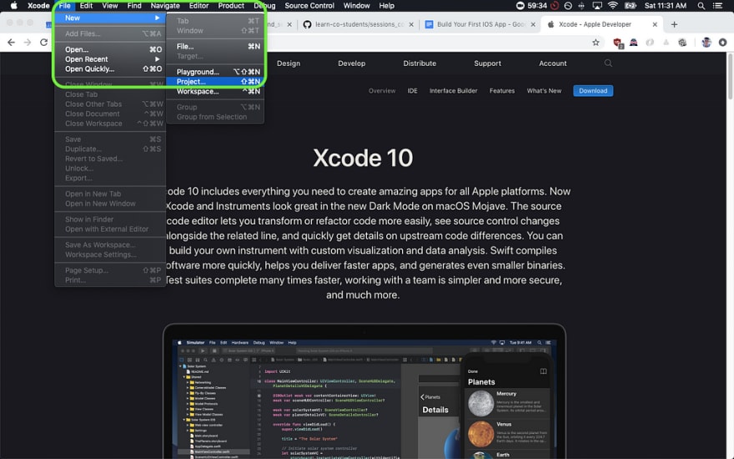Select Tab in the New submenu
This screenshot has width=734, height=459.
(x=215, y=21)
